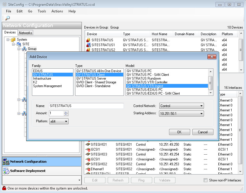Open the Software Deployment pane
The image size is (246, 193).
(x=42, y=171)
